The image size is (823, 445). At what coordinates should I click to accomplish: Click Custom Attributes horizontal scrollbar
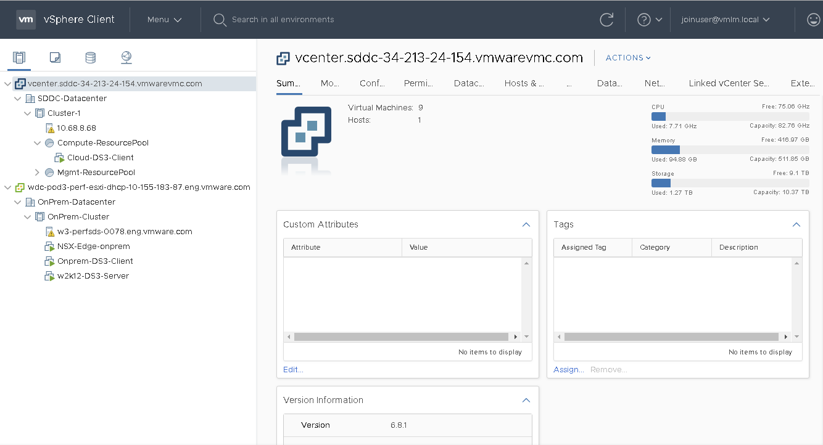(402, 337)
